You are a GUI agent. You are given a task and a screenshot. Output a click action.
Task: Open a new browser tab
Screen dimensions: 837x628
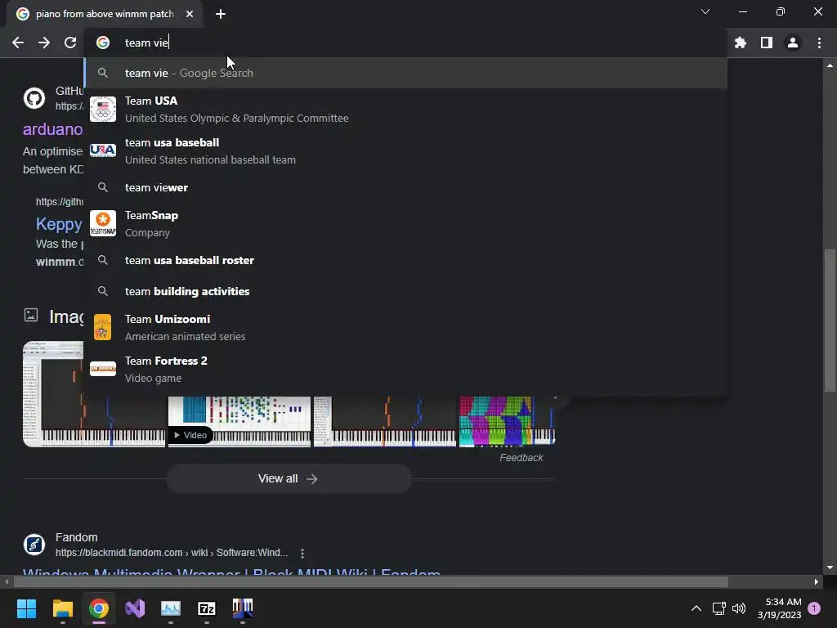[x=221, y=14]
